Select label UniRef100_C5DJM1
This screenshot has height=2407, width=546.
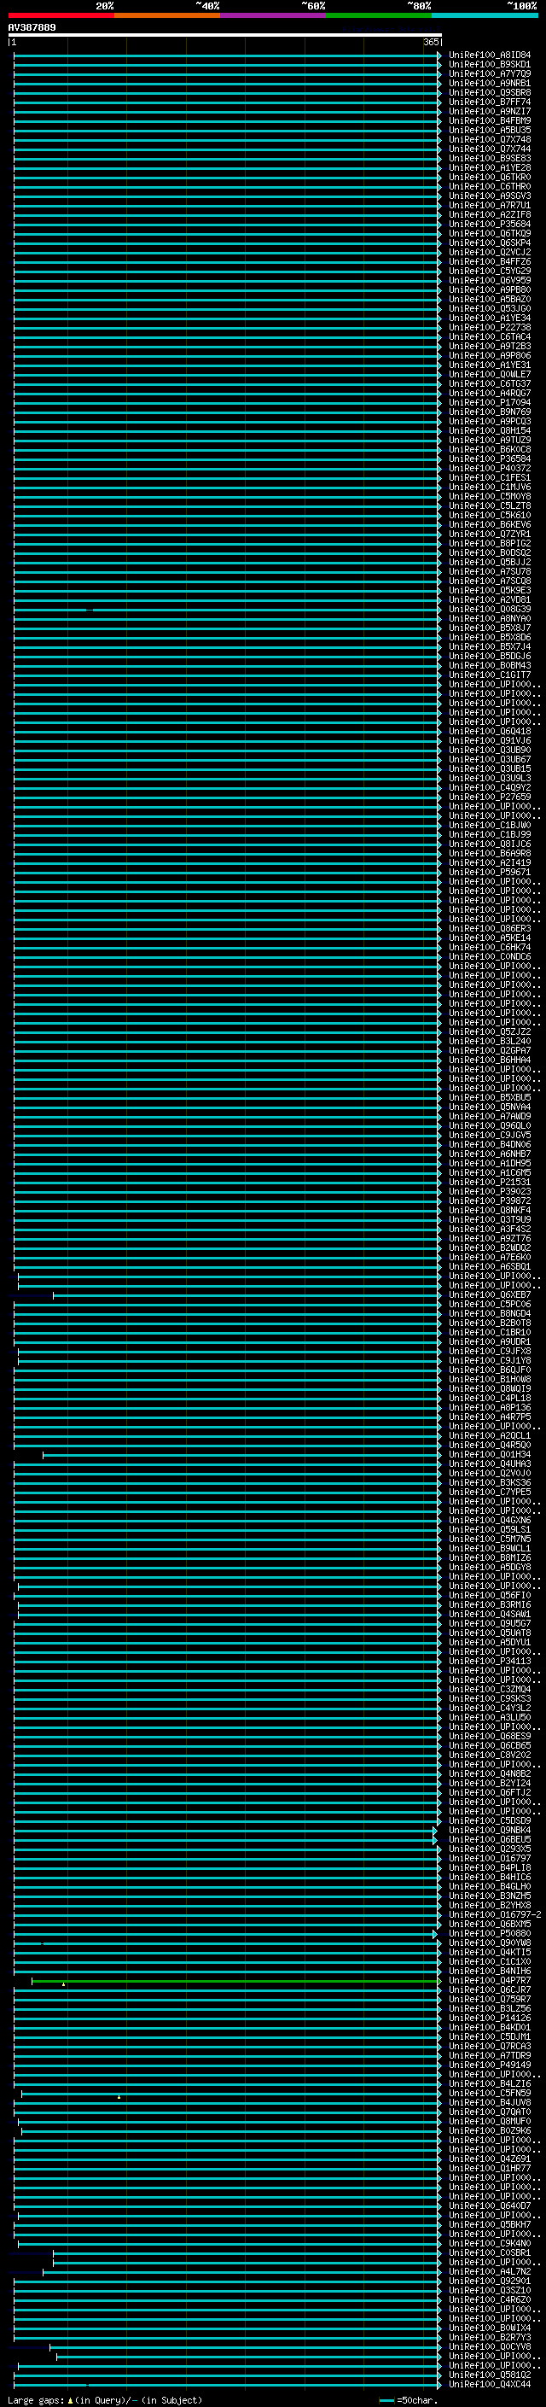pyautogui.click(x=489, y=2037)
